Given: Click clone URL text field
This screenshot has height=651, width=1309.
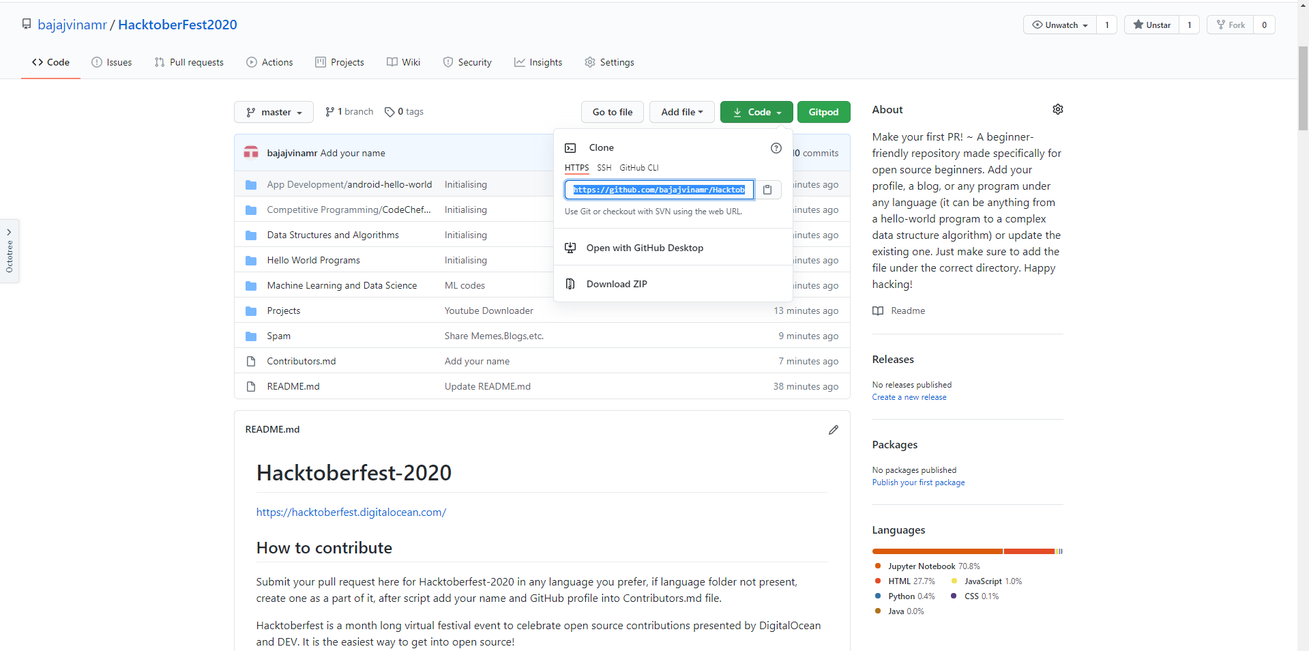Looking at the screenshot, I should coord(660,190).
